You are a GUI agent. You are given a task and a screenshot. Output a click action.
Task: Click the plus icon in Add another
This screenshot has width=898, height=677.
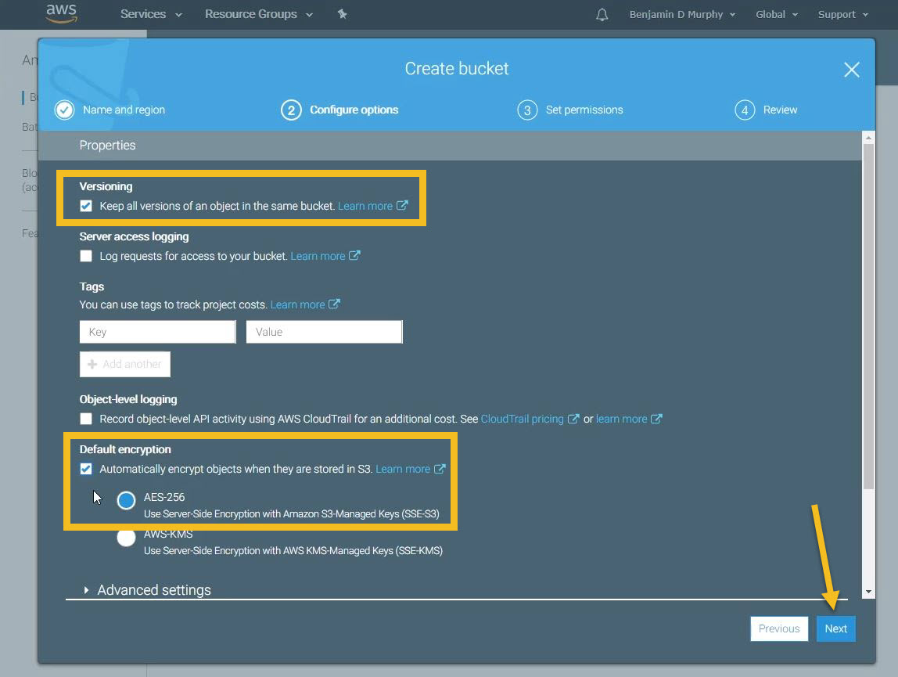92,364
